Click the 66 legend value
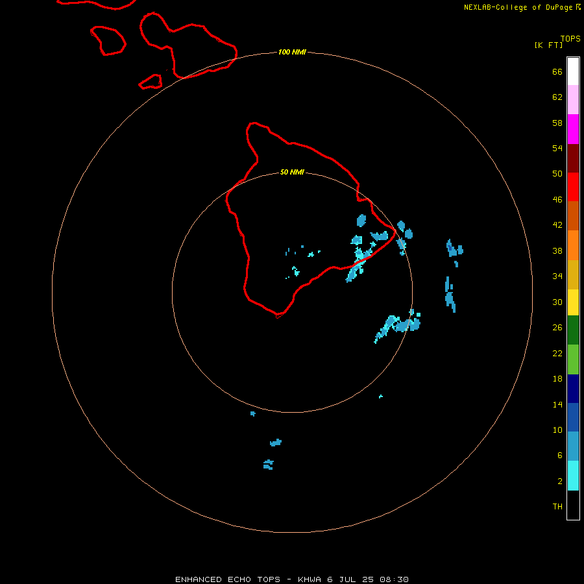The height and width of the screenshot is (584, 584). tap(557, 71)
